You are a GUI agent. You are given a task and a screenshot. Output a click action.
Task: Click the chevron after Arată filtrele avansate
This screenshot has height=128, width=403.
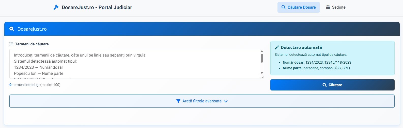point(226,101)
